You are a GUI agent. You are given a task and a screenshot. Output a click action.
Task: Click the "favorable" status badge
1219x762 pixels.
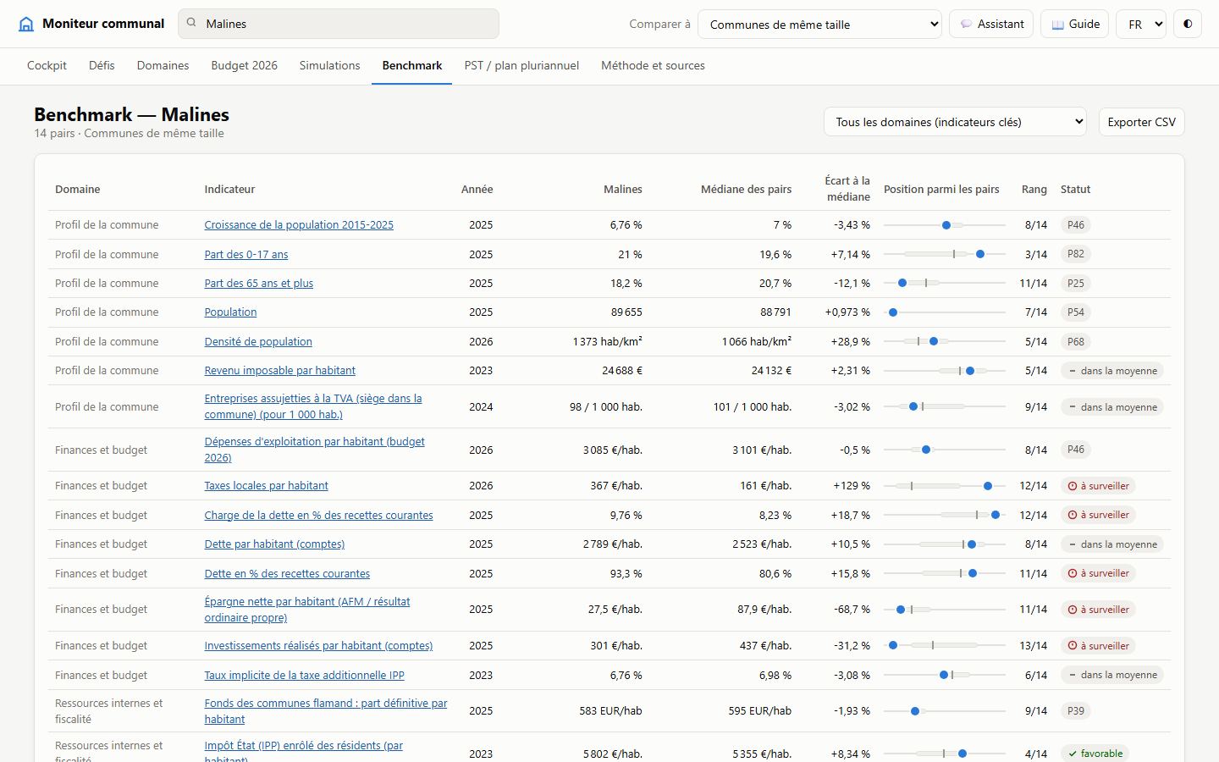1095,754
